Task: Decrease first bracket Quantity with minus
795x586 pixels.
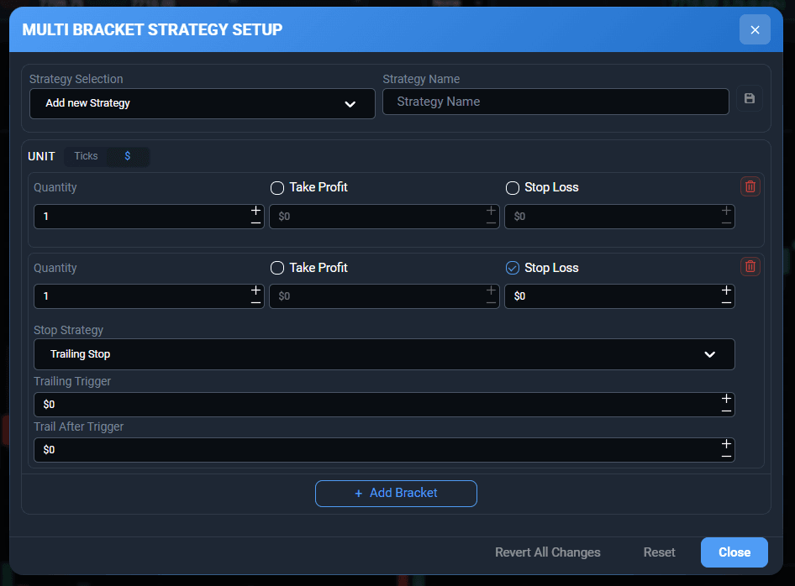Action: [256, 222]
